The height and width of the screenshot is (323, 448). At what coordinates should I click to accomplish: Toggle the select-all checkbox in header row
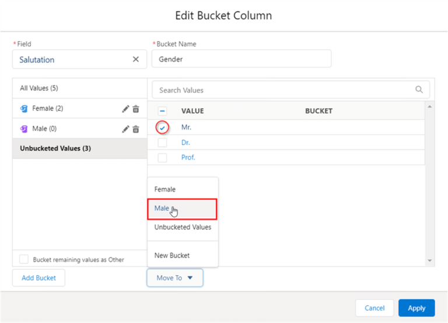[162, 111]
